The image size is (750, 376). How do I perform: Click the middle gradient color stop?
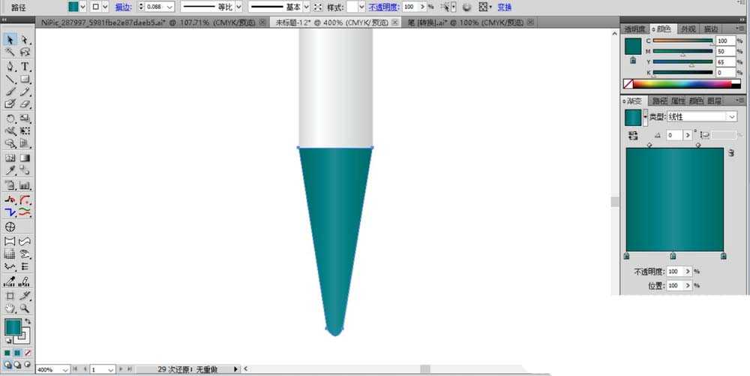click(673, 257)
